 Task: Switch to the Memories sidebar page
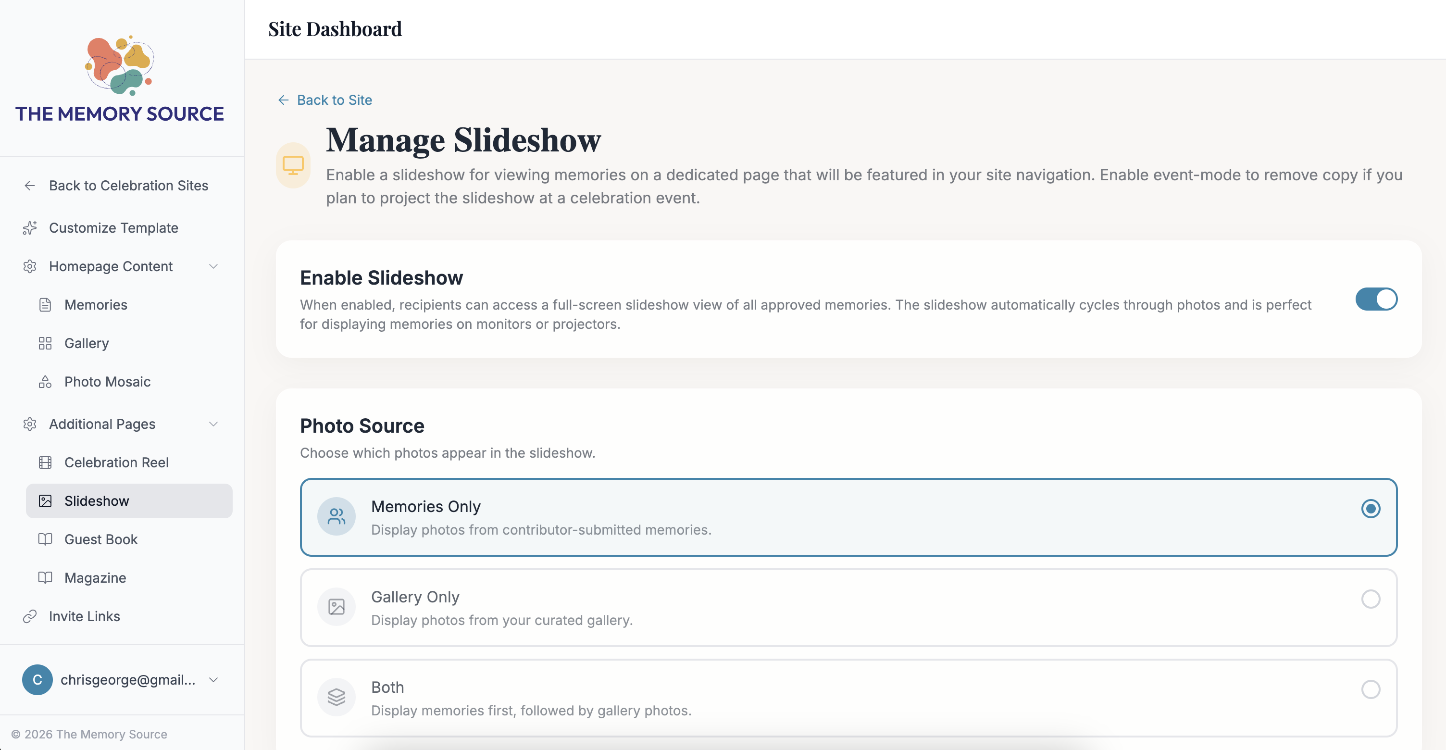[x=96, y=305]
